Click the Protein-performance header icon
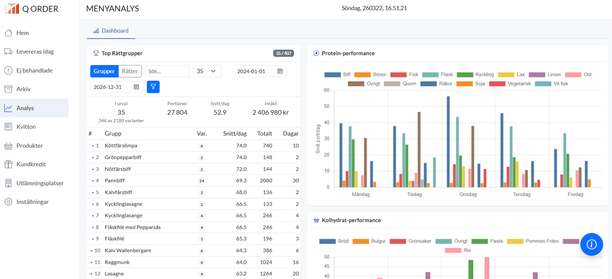612x279 pixels. pyautogui.click(x=316, y=54)
